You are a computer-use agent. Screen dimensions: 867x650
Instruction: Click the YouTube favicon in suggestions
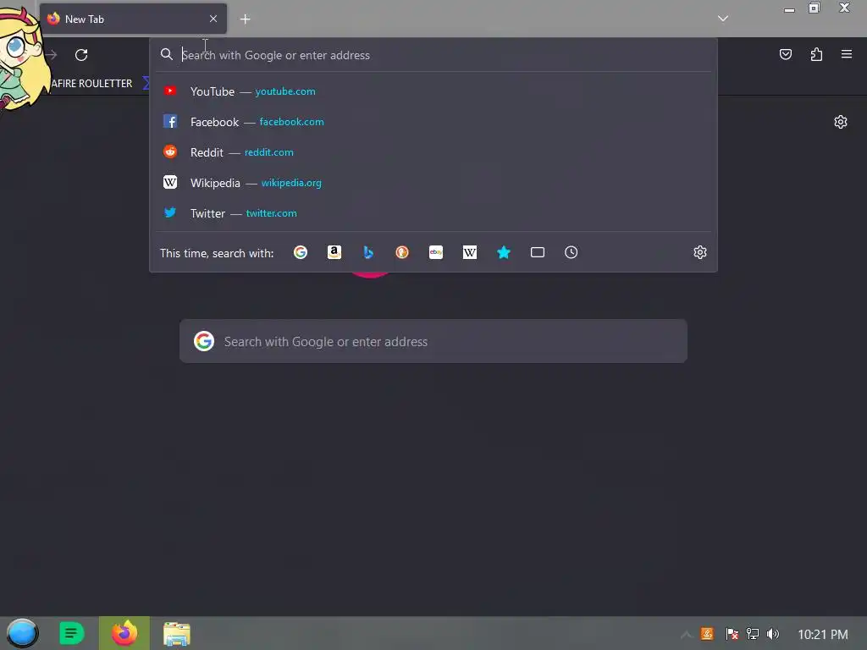pos(170,91)
